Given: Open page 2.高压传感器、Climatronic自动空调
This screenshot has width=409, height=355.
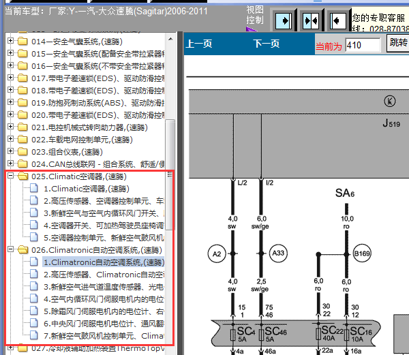Looking at the screenshot, I should click(x=104, y=275).
